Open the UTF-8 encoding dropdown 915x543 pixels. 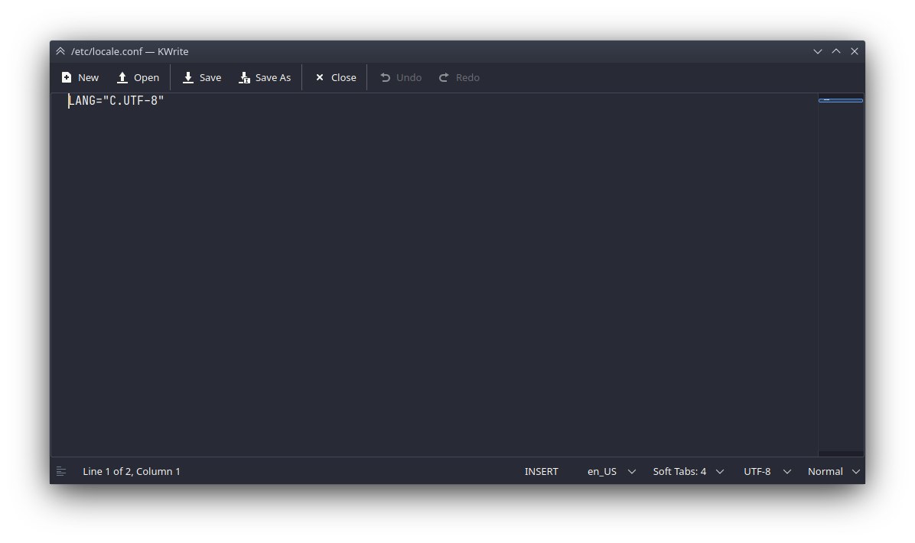click(767, 471)
